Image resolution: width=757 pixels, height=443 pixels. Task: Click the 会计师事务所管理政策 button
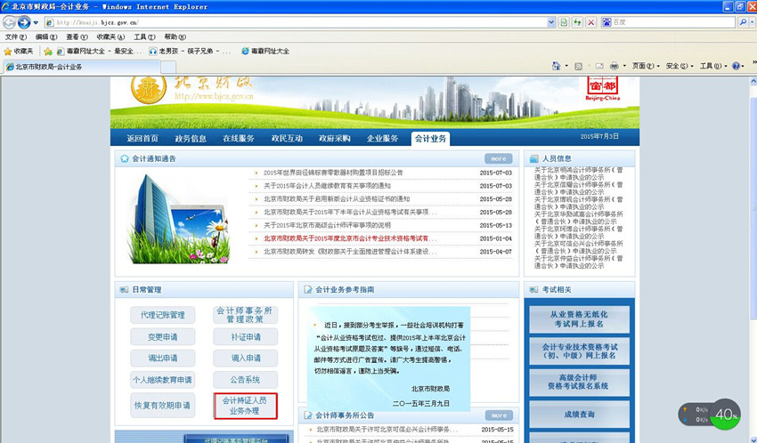coord(245,315)
